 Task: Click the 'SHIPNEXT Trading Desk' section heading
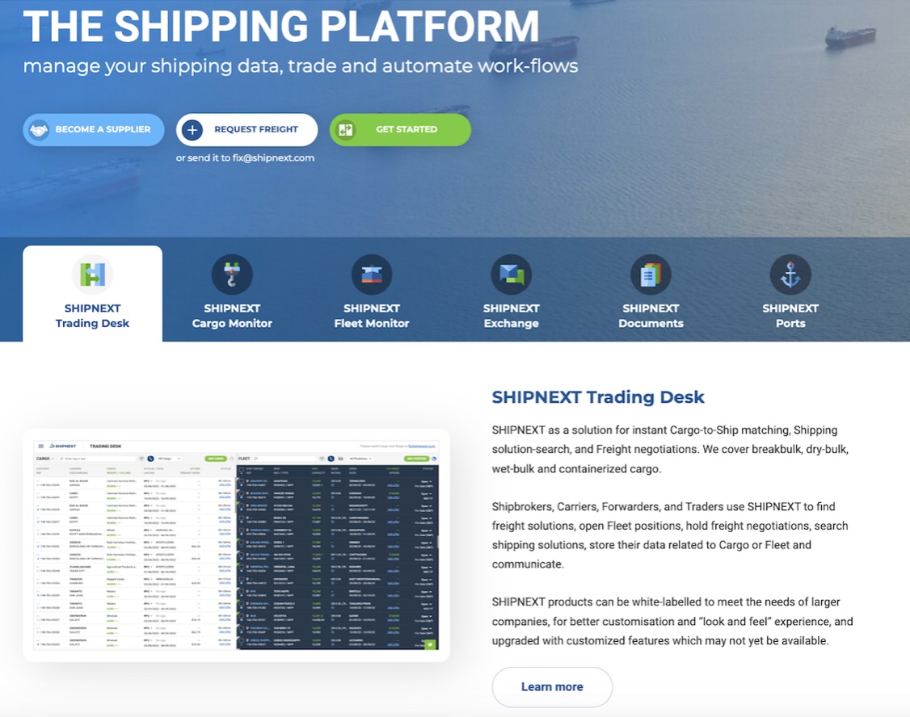click(598, 397)
